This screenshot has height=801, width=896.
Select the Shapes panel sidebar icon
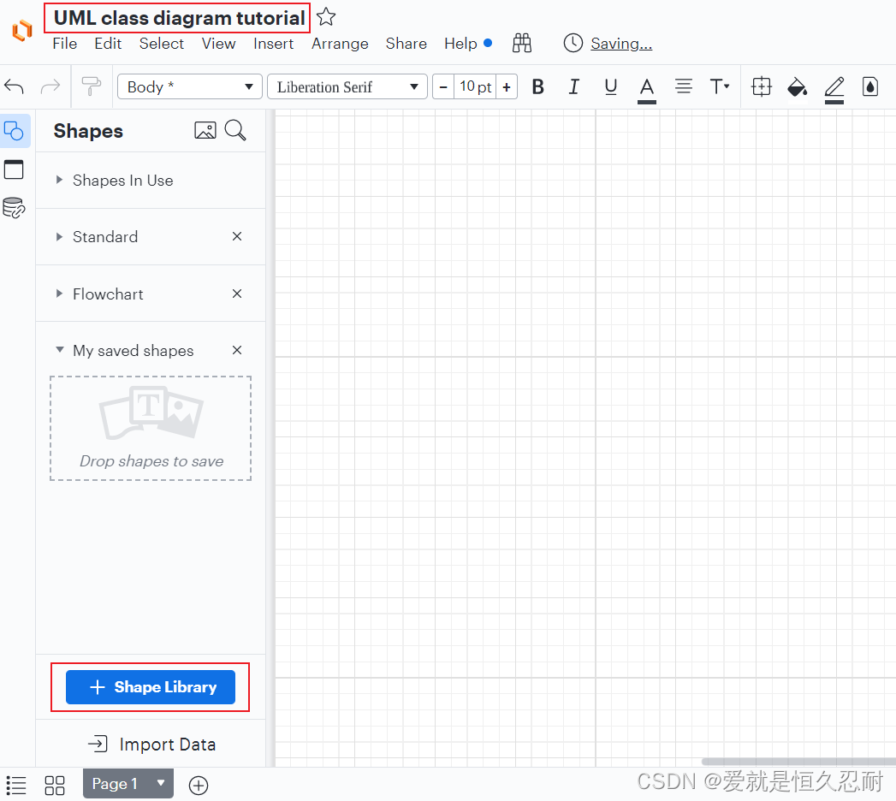[x=15, y=132]
